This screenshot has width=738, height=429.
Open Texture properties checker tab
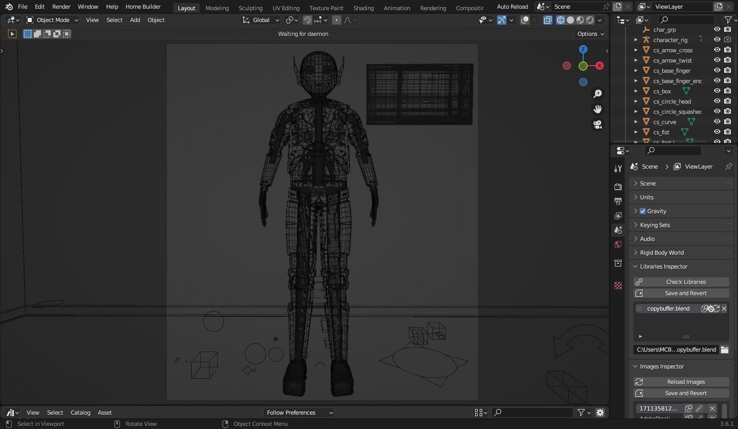(618, 285)
